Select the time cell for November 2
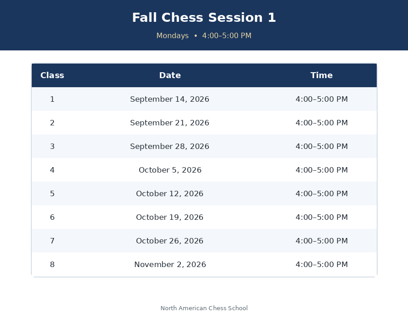The image size is (408, 327). tap(321, 264)
